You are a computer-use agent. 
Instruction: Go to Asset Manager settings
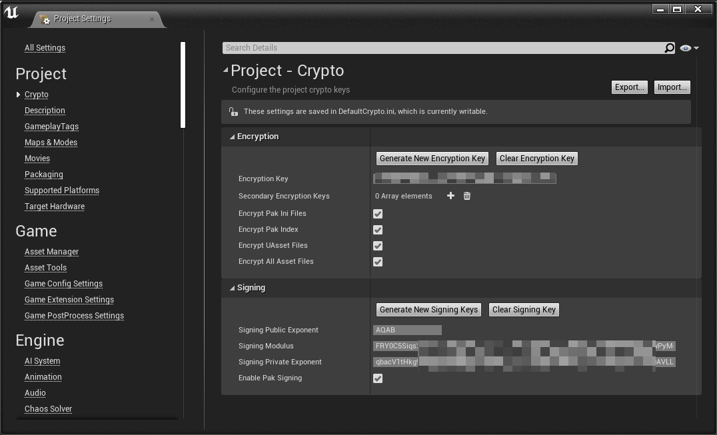[x=51, y=252]
